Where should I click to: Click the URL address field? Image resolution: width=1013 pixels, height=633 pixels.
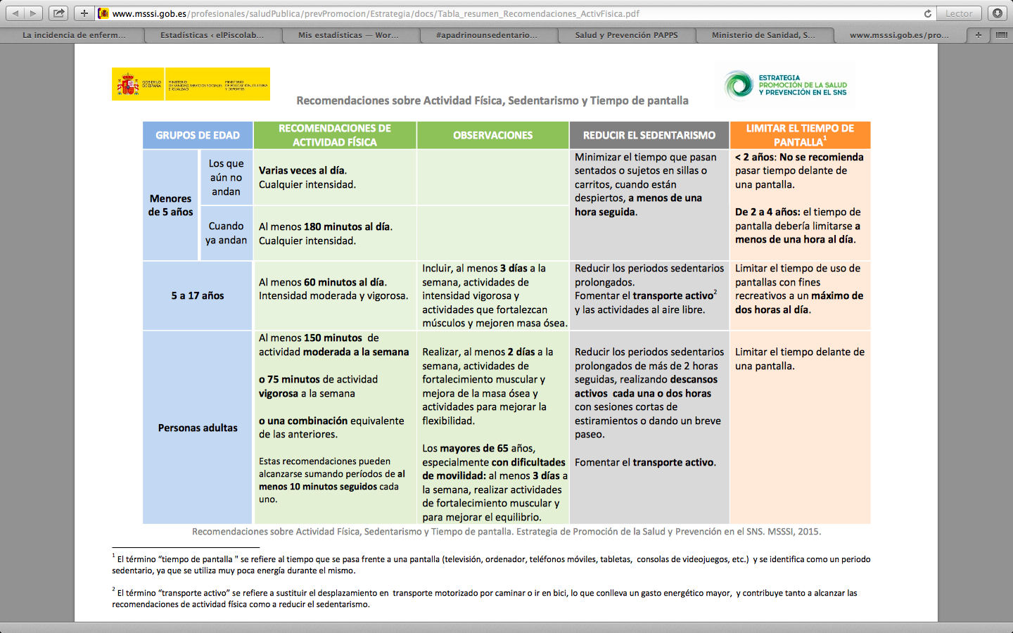492,13
